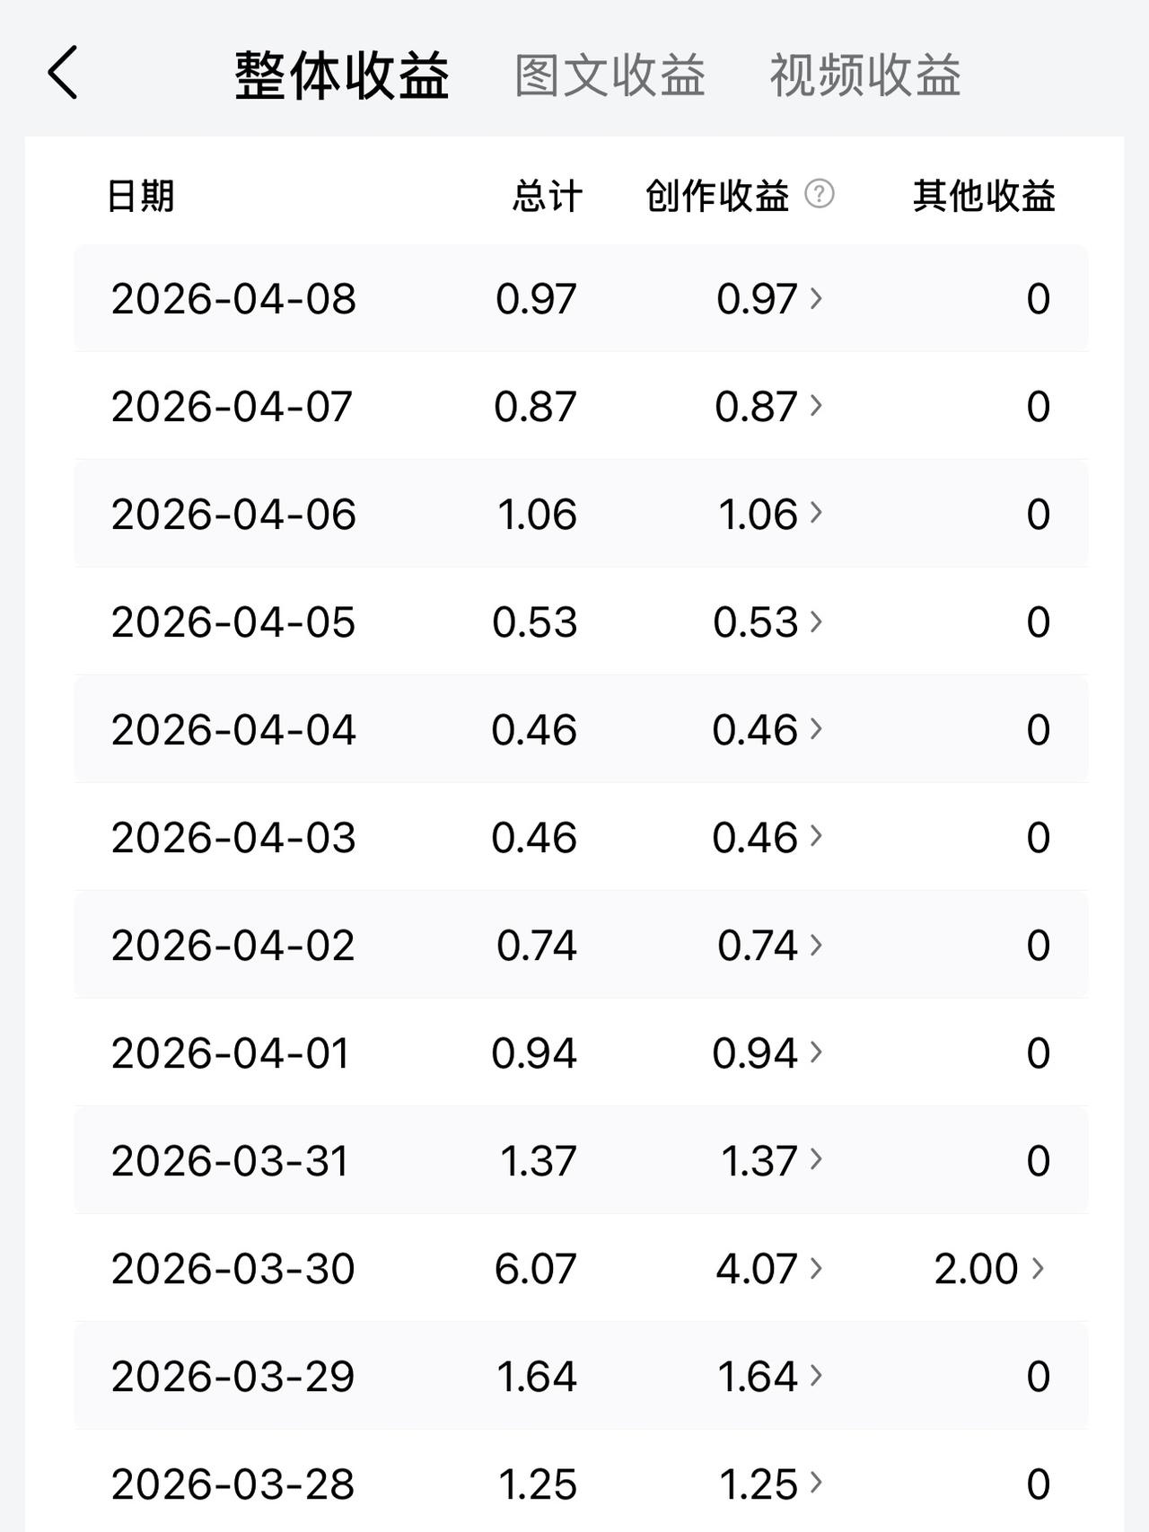Select the 2026-04-04 date row

tap(581, 729)
